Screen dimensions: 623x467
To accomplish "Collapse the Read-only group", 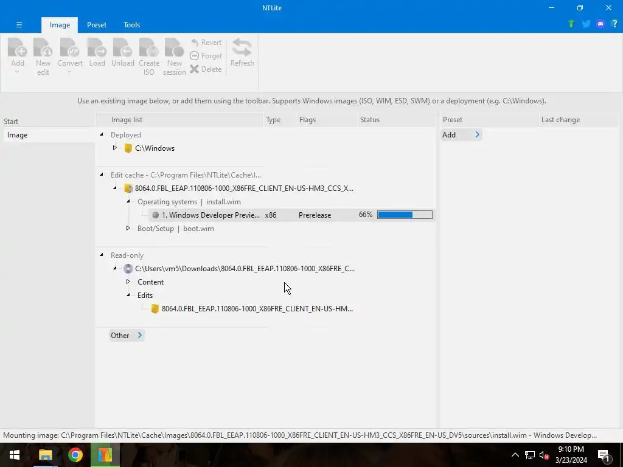I will tap(102, 255).
